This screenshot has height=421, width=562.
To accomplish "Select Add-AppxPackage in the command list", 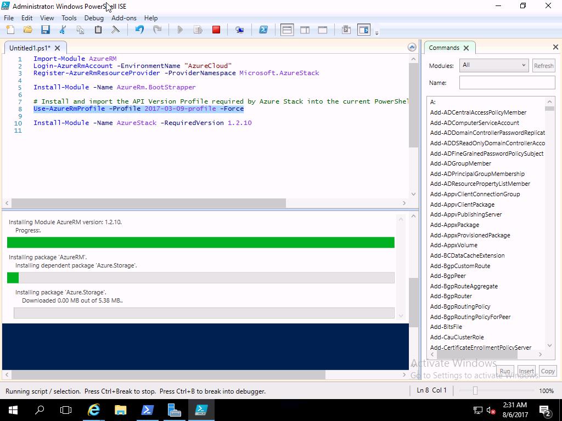I will pos(454,225).
